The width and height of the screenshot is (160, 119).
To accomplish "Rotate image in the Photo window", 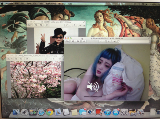I will click(108, 41).
